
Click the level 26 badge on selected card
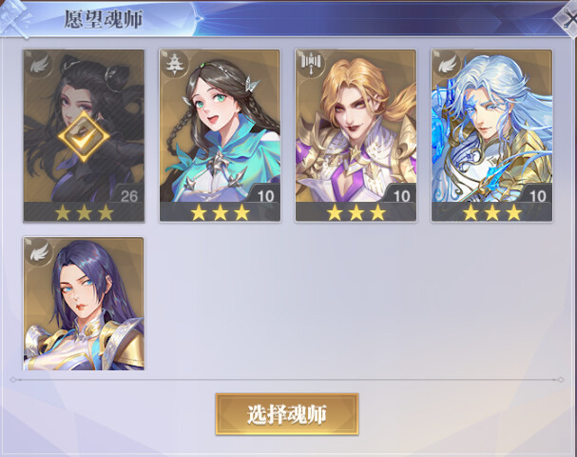coord(128,196)
